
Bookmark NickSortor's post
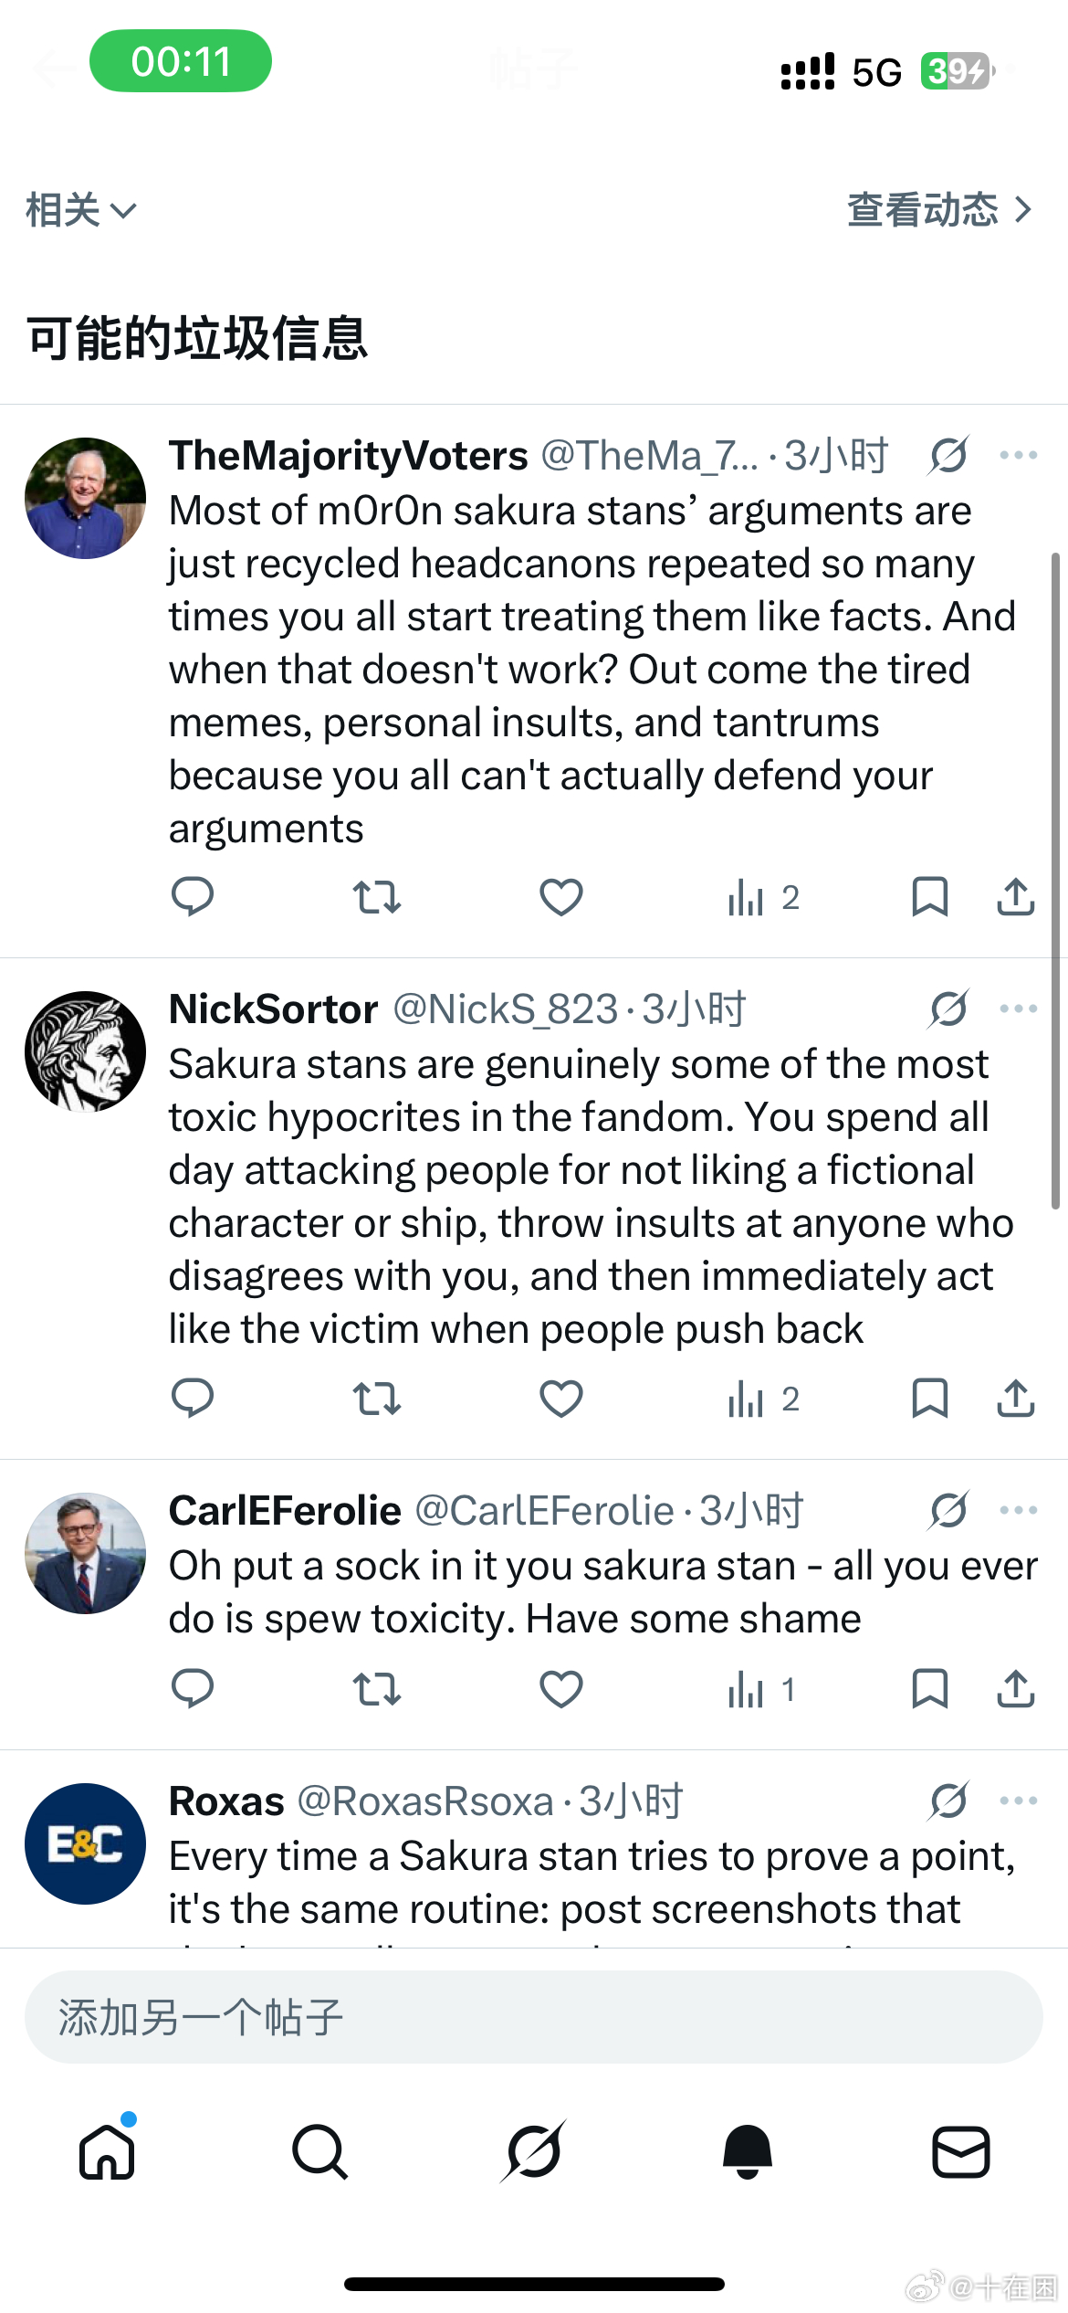tap(929, 1398)
